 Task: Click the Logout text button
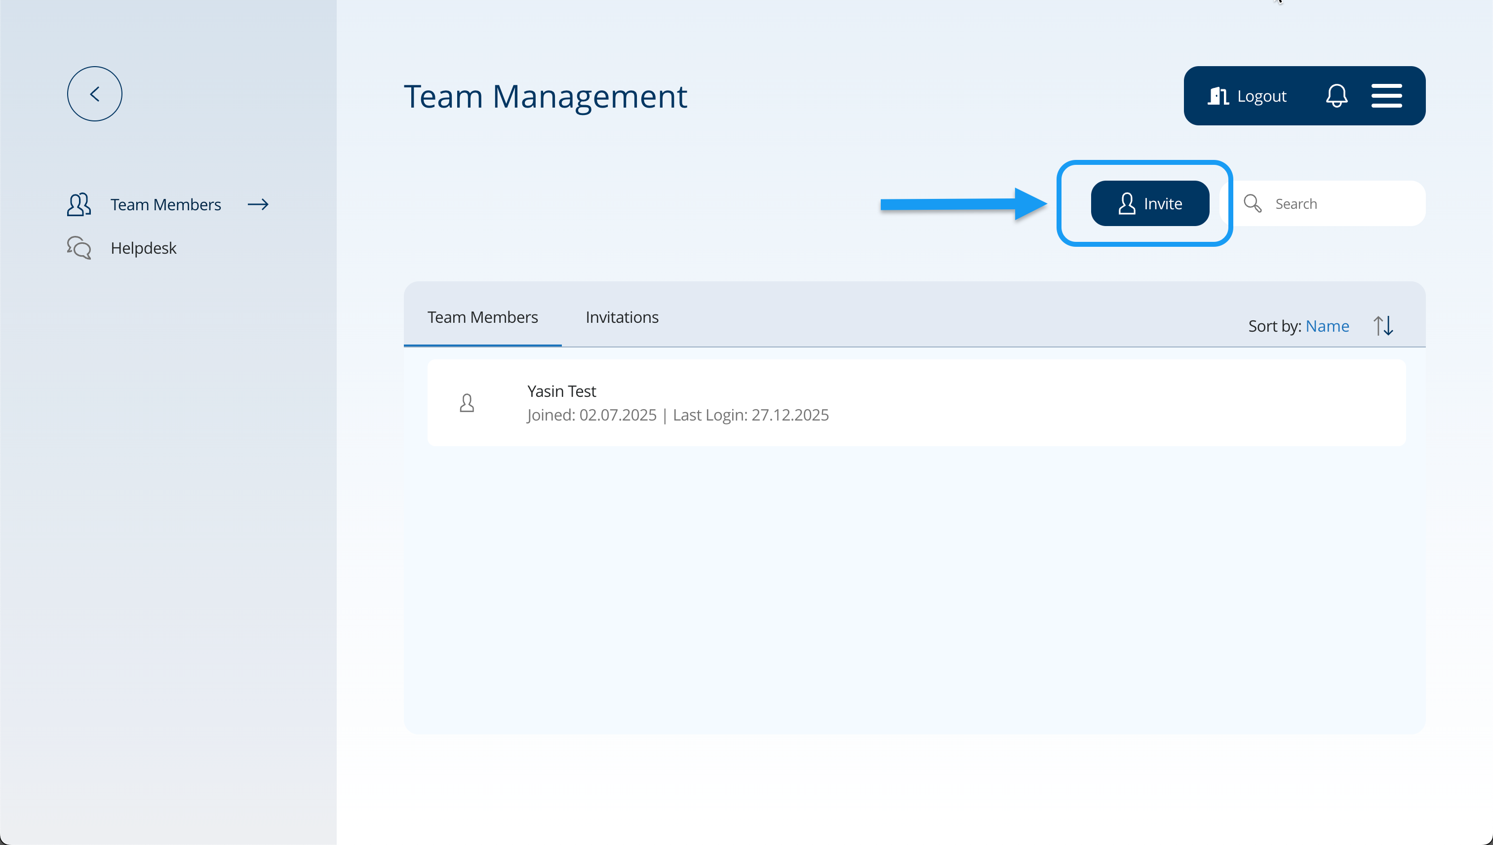pos(1261,96)
